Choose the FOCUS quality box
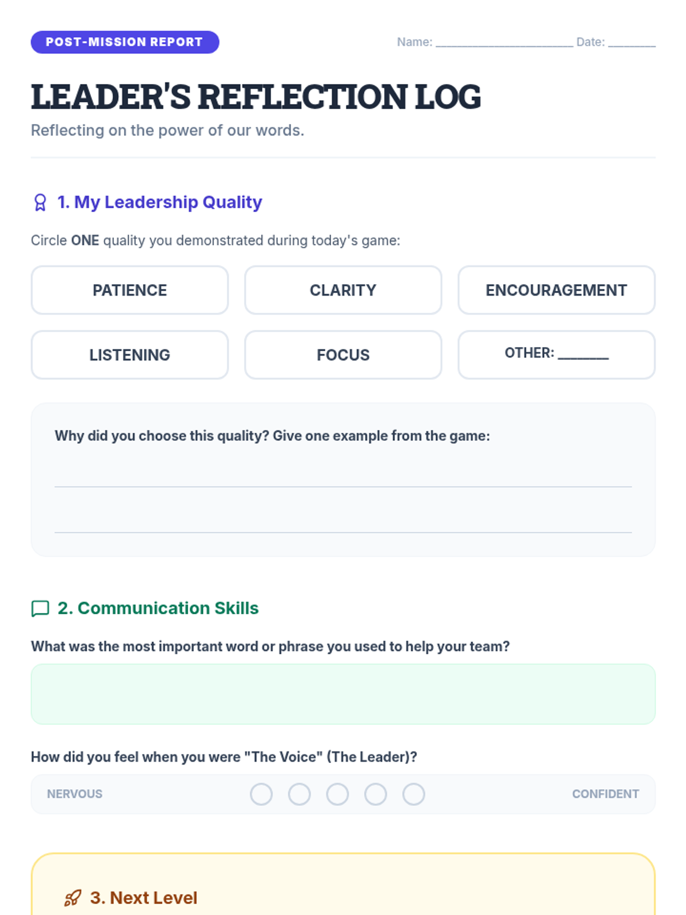This screenshot has width=686, height=915. coord(343,355)
